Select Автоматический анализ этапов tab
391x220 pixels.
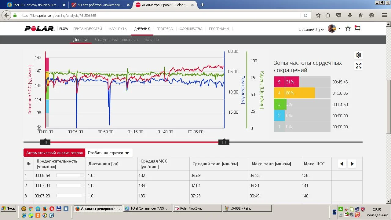tap(55, 153)
